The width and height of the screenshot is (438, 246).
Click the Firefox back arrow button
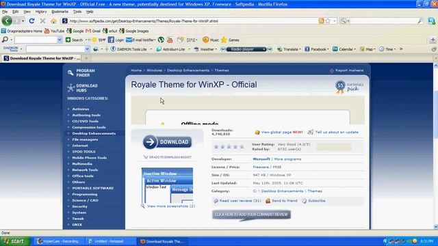click(7, 21)
